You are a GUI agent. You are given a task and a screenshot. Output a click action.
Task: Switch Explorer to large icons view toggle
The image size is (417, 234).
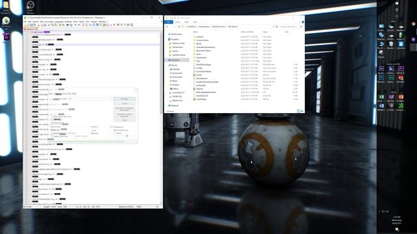[x=302, y=111]
